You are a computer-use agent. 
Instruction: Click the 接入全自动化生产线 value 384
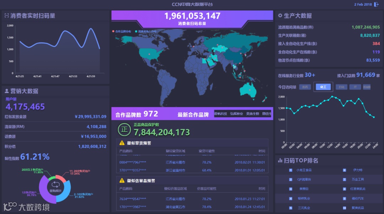click(376, 44)
